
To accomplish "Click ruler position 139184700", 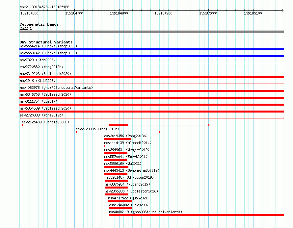I will pyautogui.click(x=74, y=13).
